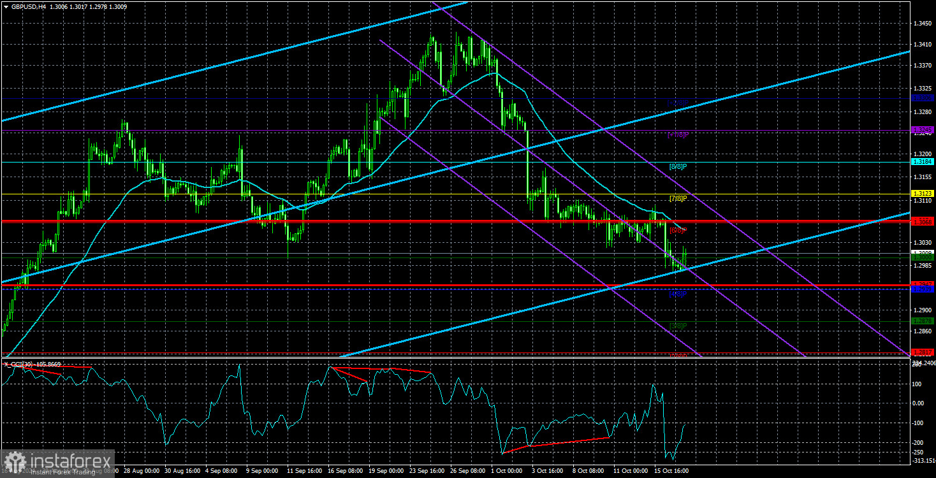This screenshot has height=478, width=936.
Task: Click the CCI scale value -313.151
Action: pos(923,460)
